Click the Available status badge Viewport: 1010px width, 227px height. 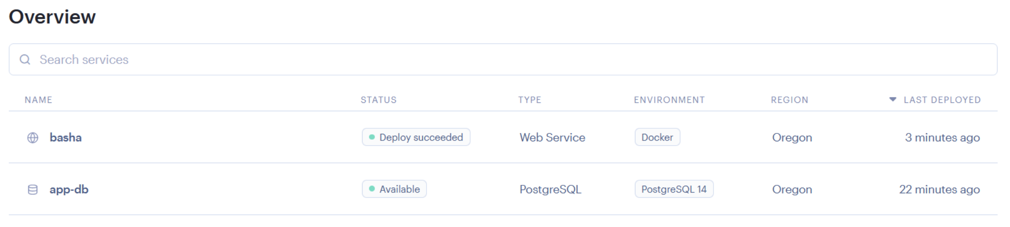coord(394,189)
